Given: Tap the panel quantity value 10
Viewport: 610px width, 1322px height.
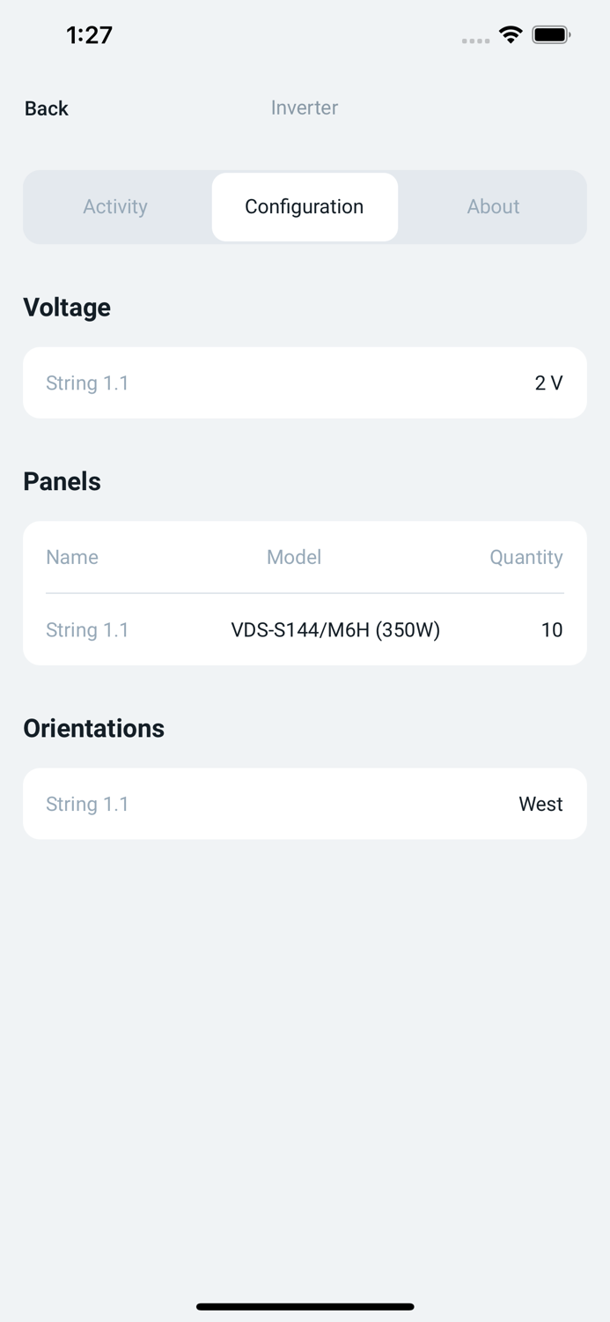Looking at the screenshot, I should click(x=552, y=629).
